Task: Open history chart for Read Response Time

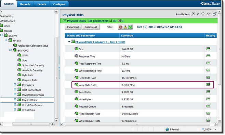Action: [208, 63]
